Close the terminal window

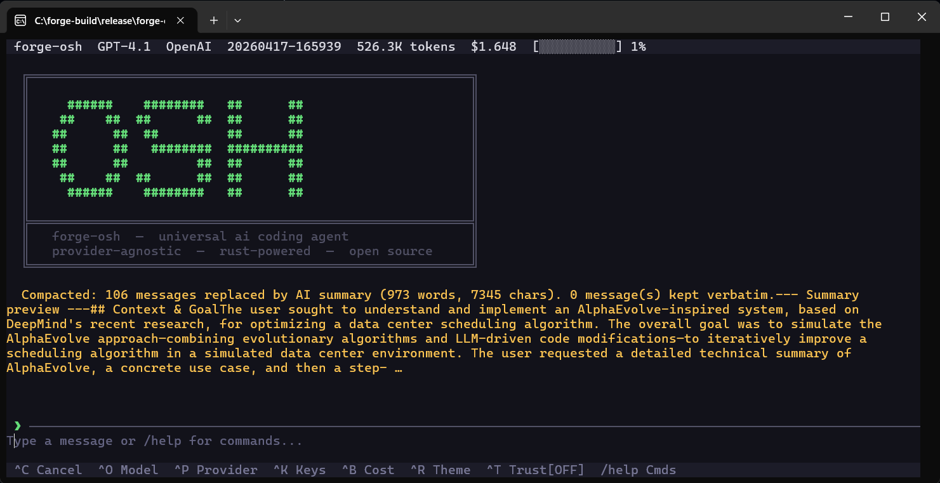[922, 17]
